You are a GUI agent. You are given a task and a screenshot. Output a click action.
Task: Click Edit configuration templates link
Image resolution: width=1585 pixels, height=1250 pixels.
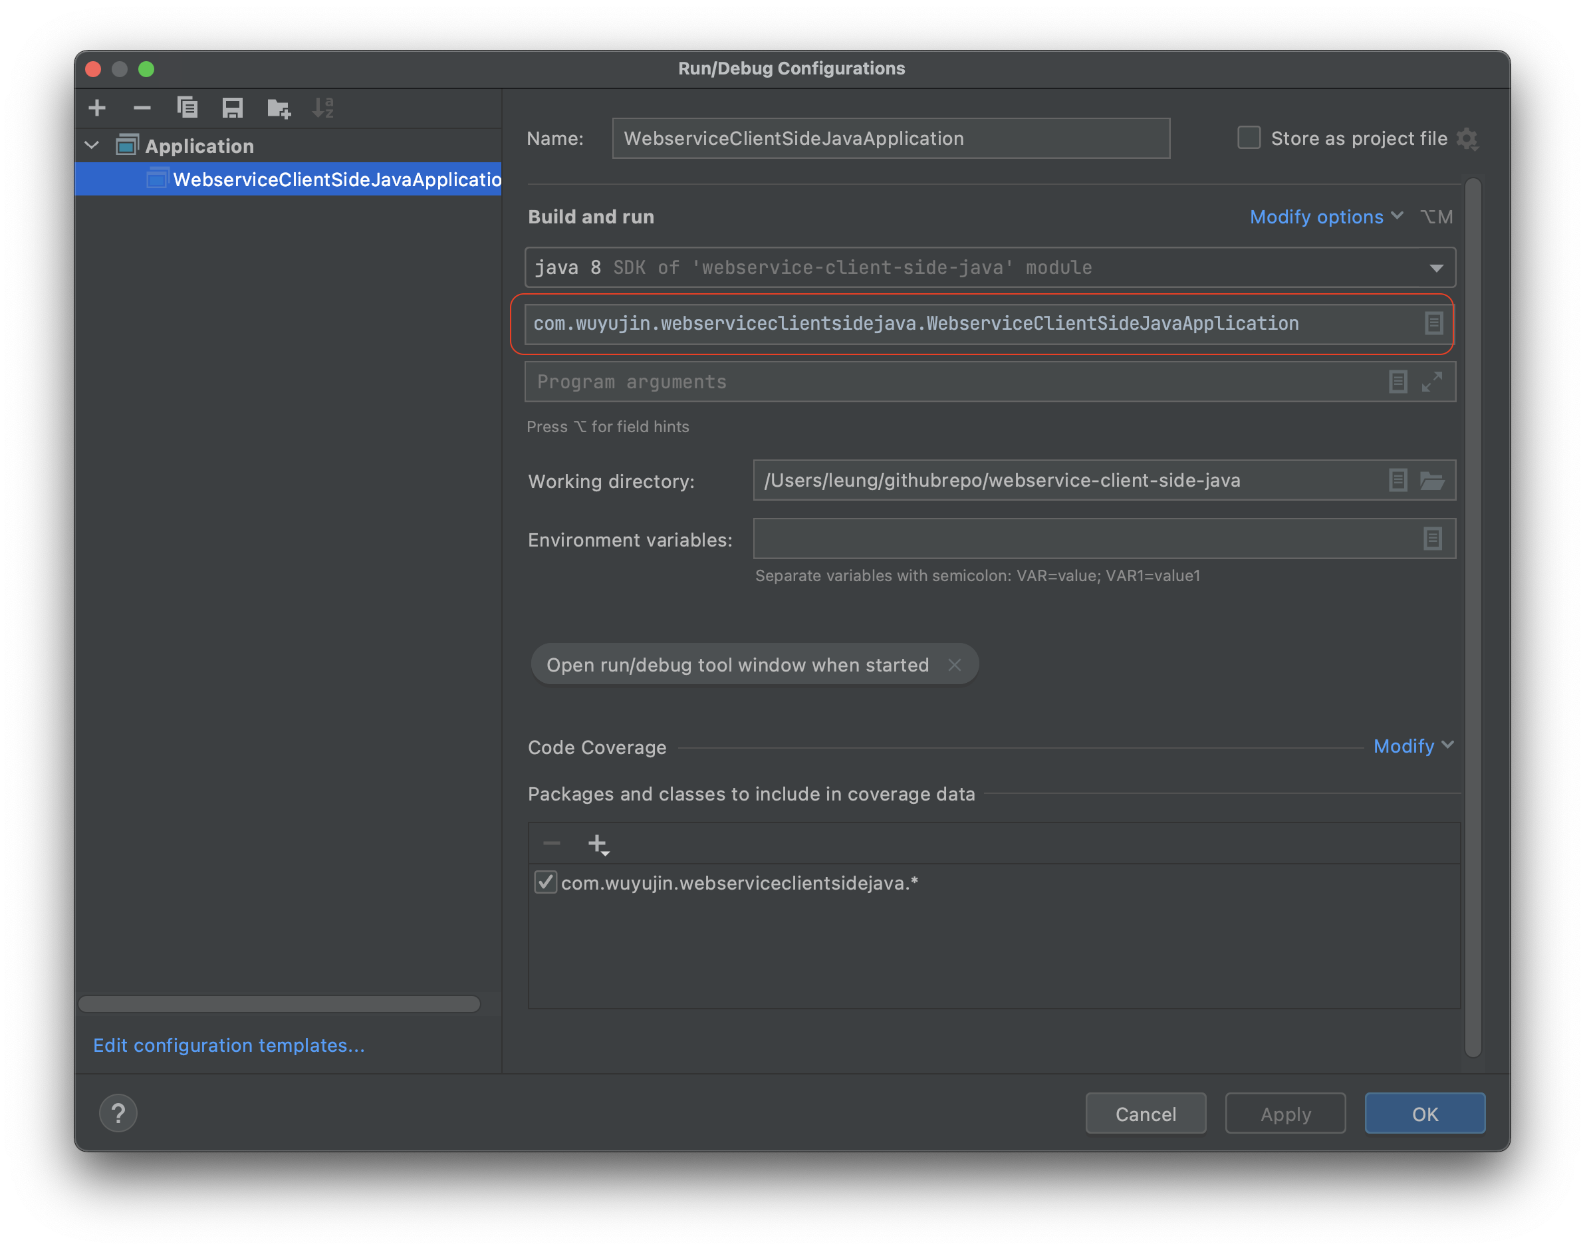pos(228,1045)
